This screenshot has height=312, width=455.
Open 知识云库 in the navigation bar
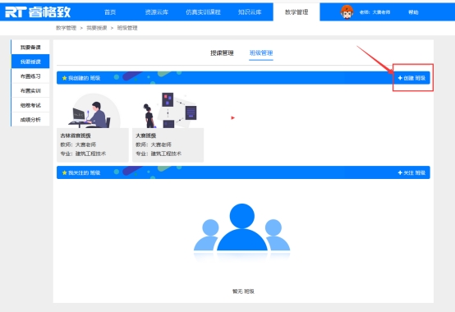[x=250, y=12]
